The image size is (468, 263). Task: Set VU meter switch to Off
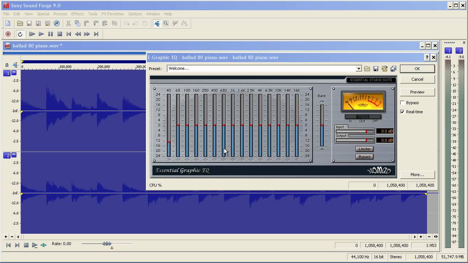[375, 117]
